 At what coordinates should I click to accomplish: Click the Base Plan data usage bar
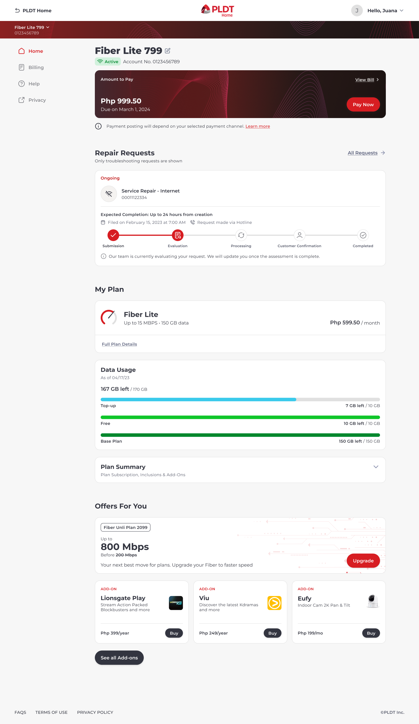[240, 435]
